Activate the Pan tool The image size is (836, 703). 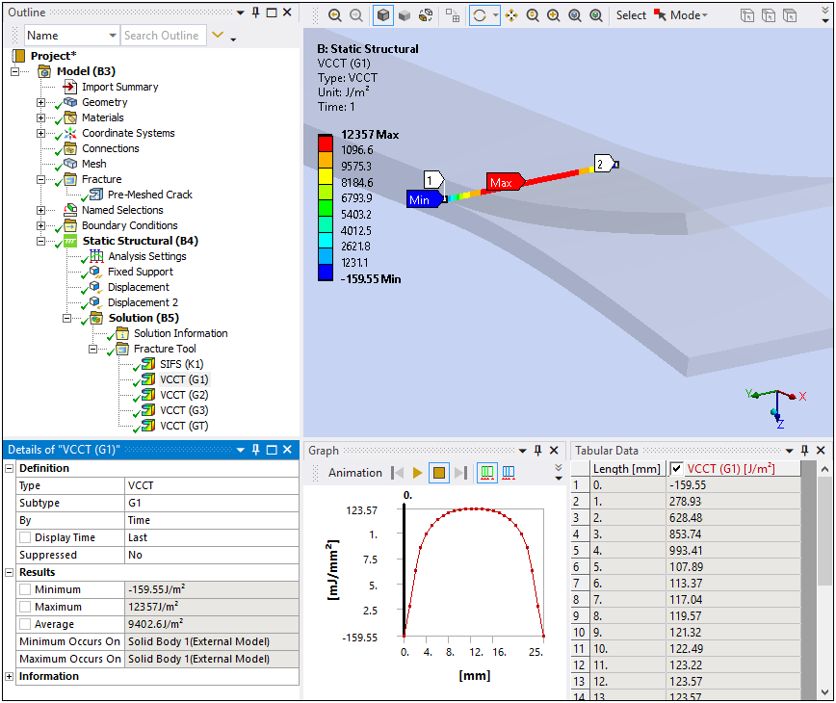click(x=510, y=15)
